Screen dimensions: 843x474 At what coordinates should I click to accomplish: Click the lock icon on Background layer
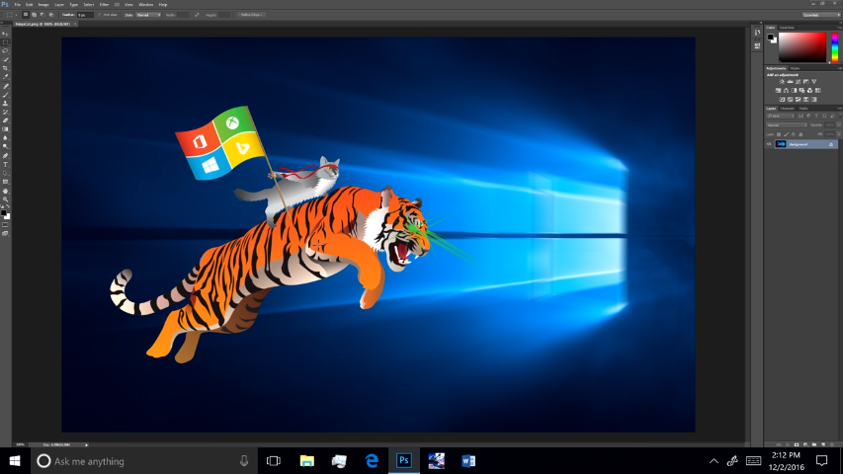[x=831, y=144]
